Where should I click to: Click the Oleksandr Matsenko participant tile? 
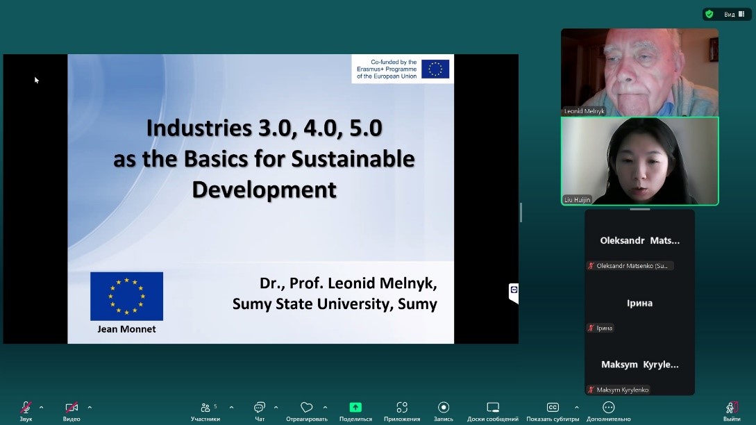coord(639,241)
